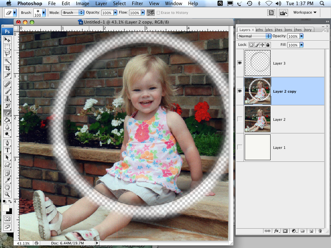Create a new layer

click(x=311, y=231)
